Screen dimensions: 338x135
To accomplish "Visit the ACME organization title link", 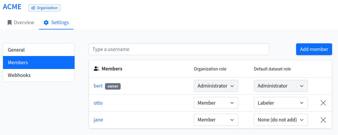I will coord(12,7).
